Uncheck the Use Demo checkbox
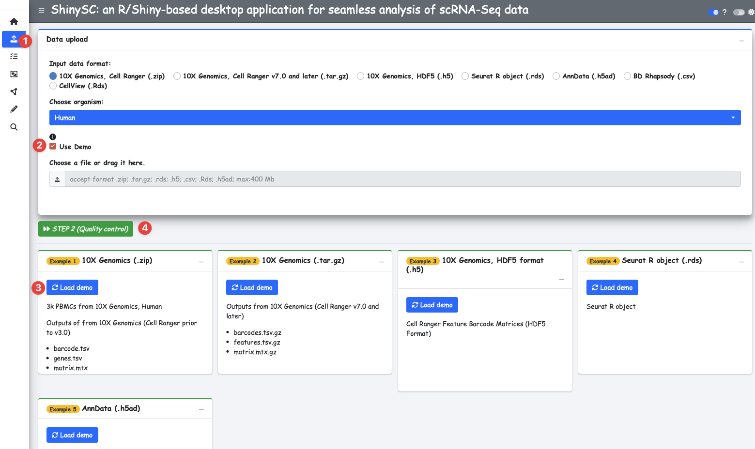The height and width of the screenshot is (449, 755). pos(53,147)
